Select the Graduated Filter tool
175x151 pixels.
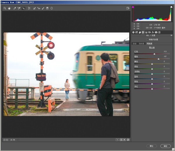[x=47, y=8]
